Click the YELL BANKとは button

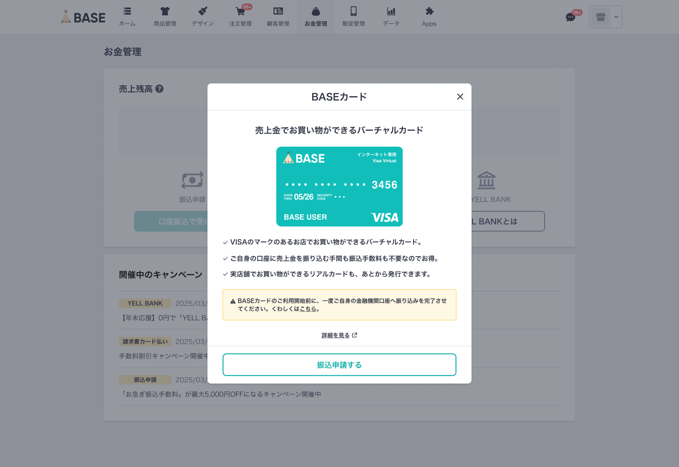click(508, 221)
